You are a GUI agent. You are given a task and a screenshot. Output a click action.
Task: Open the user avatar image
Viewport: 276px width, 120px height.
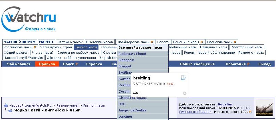coord(264,108)
